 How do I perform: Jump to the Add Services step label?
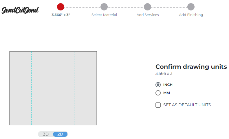(x=147, y=15)
